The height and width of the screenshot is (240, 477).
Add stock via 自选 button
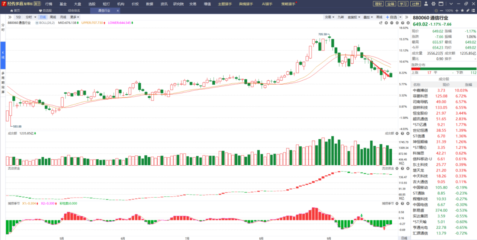[x=391, y=17]
